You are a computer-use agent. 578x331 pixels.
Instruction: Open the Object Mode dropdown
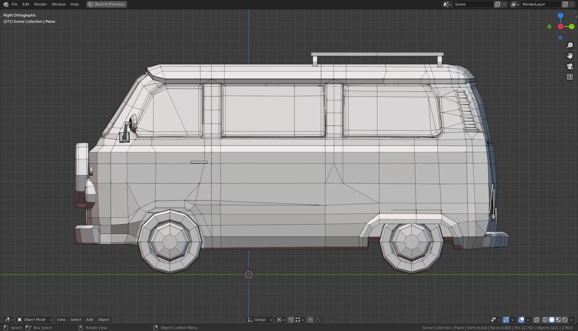coord(34,319)
